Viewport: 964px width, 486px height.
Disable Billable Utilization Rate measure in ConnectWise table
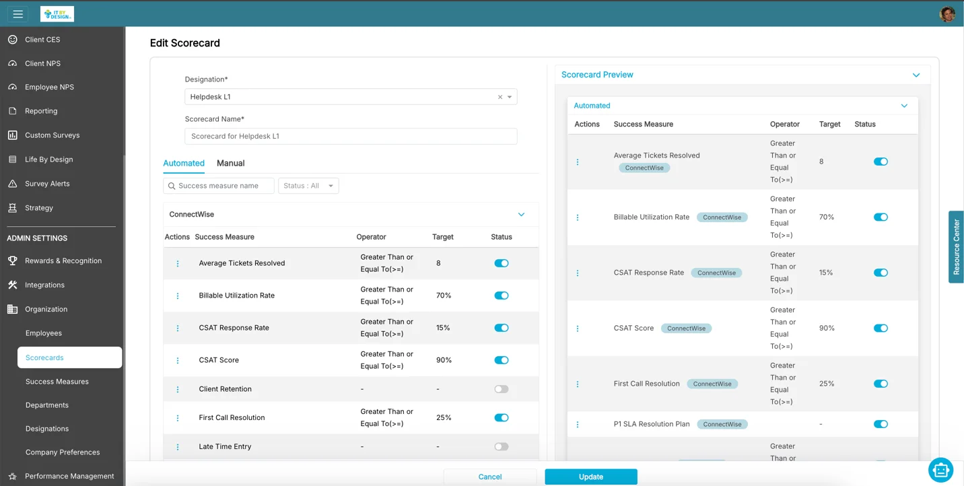[502, 296]
